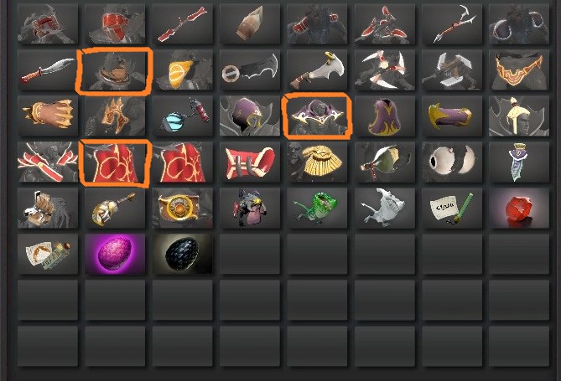Pick the white axe with gold ring

pyautogui.click(x=317, y=70)
